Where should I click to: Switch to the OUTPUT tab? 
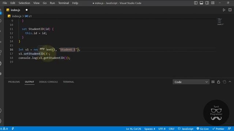pyautogui.click(x=29, y=82)
